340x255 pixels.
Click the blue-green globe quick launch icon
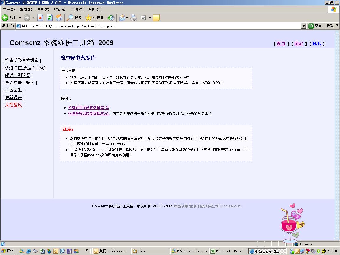[49, 251]
